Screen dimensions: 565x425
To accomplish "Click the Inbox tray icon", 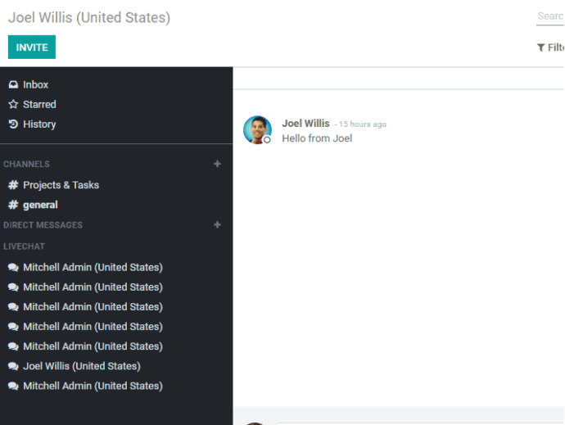I will pos(13,84).
